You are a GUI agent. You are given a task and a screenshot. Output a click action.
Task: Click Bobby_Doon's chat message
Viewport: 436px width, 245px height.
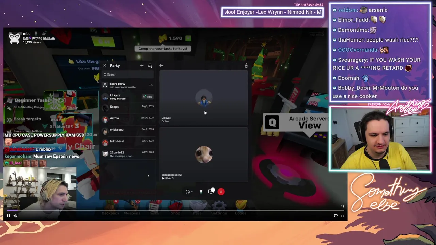375,92
